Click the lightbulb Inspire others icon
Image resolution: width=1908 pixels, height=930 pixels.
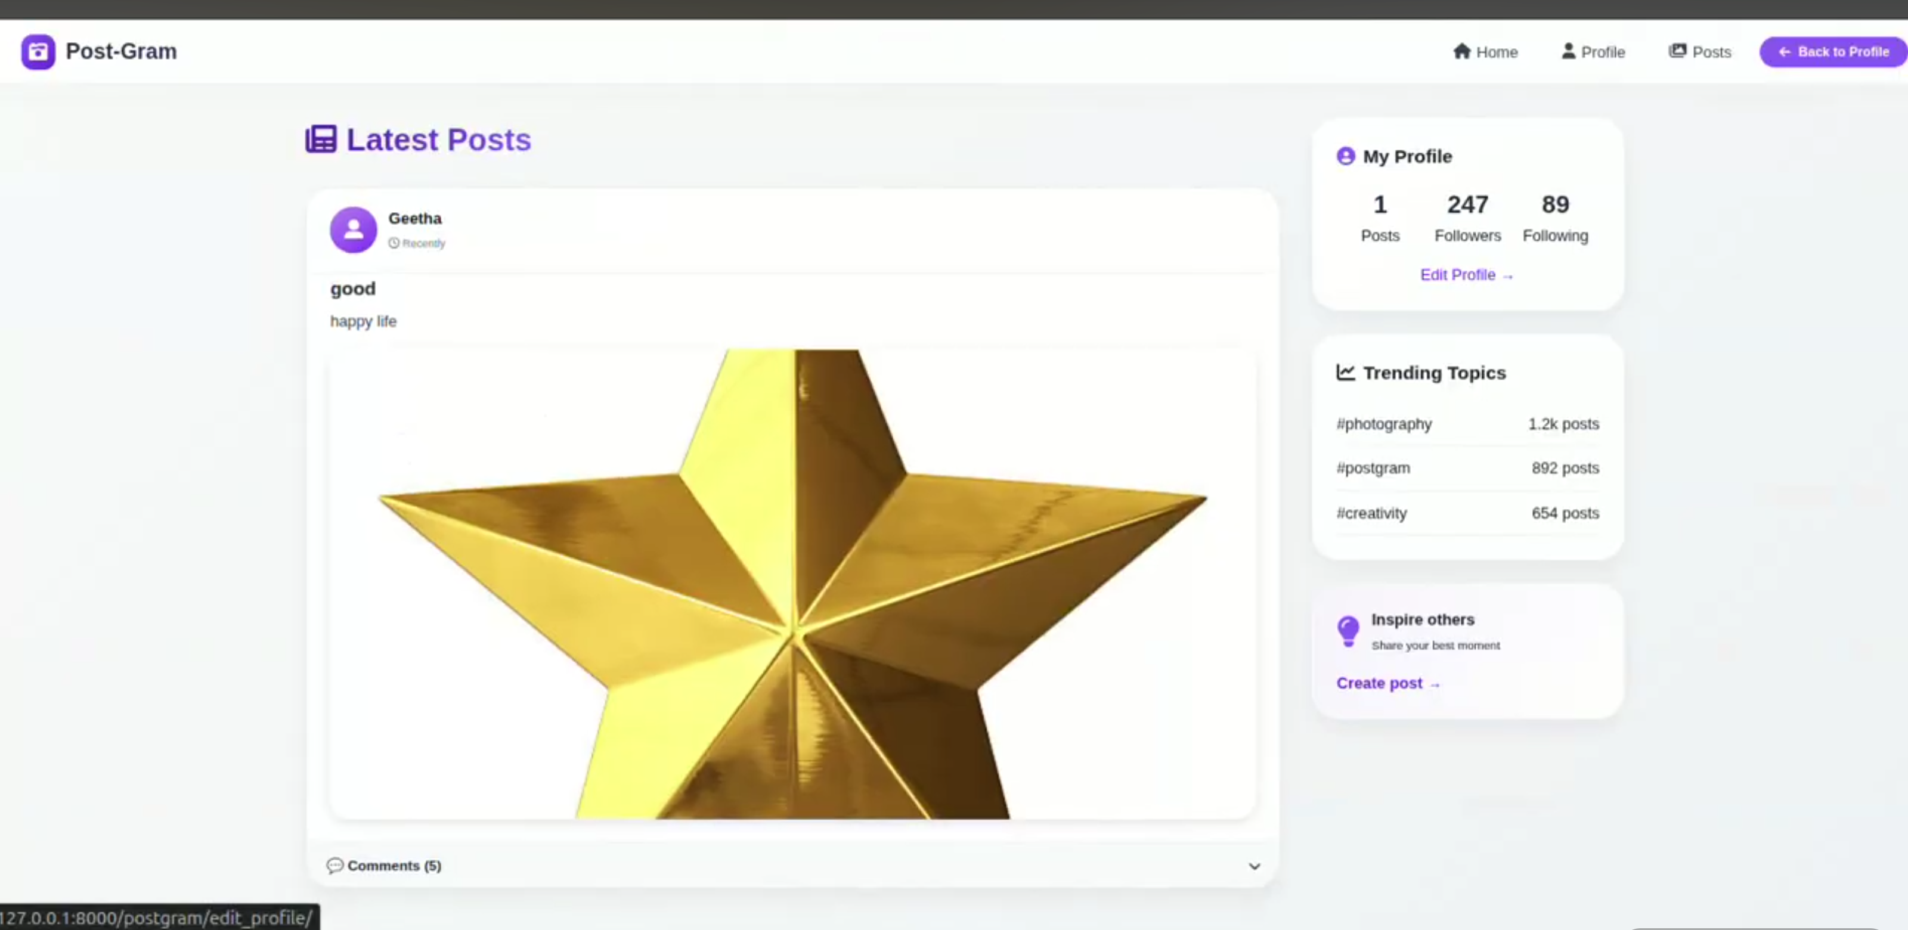[x=1348, y=631]
